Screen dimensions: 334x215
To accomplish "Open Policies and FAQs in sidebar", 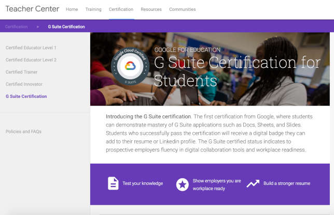I will 23,132.
